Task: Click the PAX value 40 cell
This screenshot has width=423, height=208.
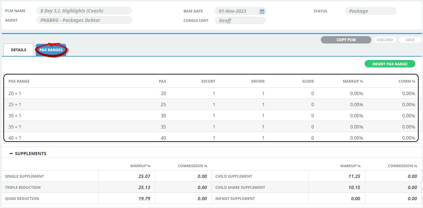Action: pos(163,138)
